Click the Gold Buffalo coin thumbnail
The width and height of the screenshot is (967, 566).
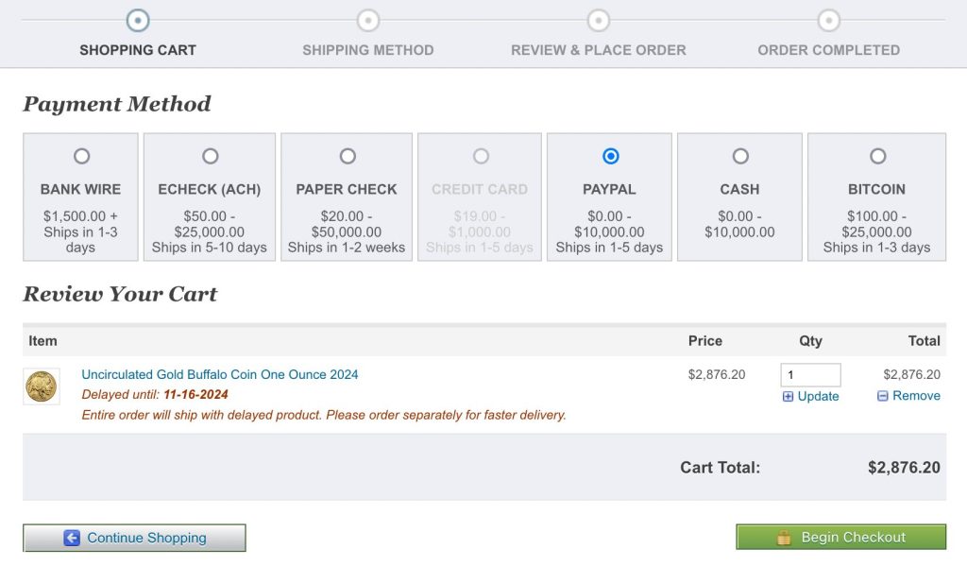click(x=42, y=386)
